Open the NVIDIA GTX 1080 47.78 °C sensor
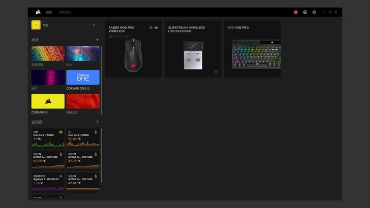 click(83, 160)
